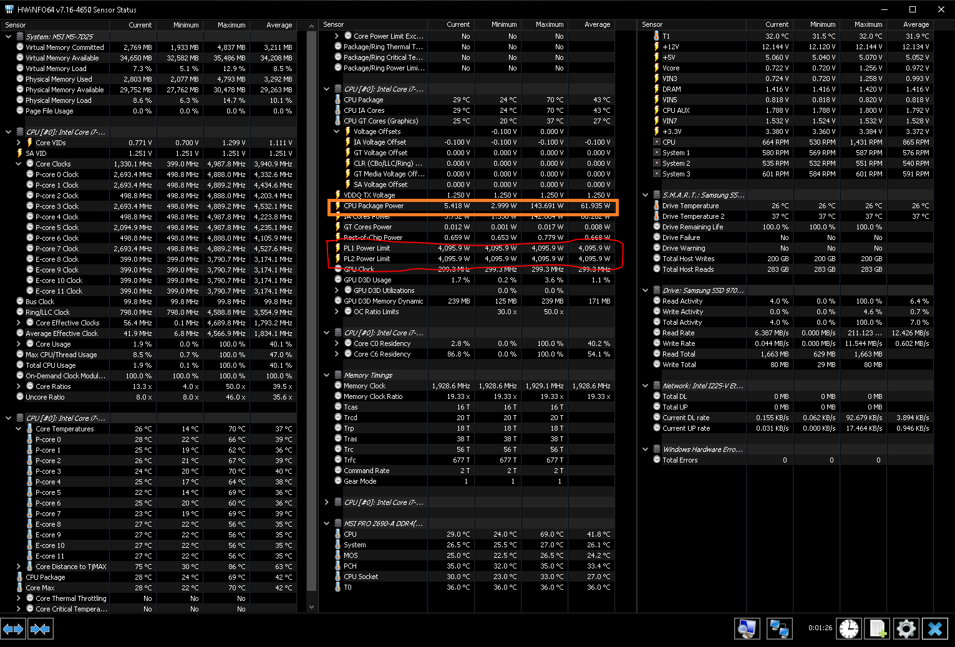Expand Core C0 Residency
The height and width of the screenshot is (647, 955).
point(337,343)
